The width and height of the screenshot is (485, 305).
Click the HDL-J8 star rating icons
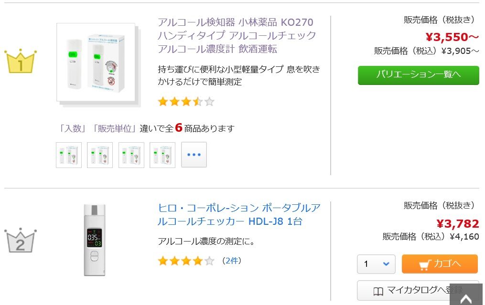186,261
